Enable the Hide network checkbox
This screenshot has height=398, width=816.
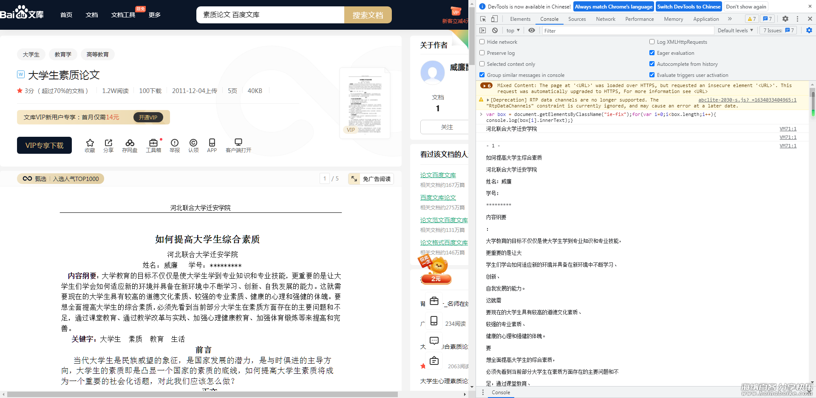(482, 42)
